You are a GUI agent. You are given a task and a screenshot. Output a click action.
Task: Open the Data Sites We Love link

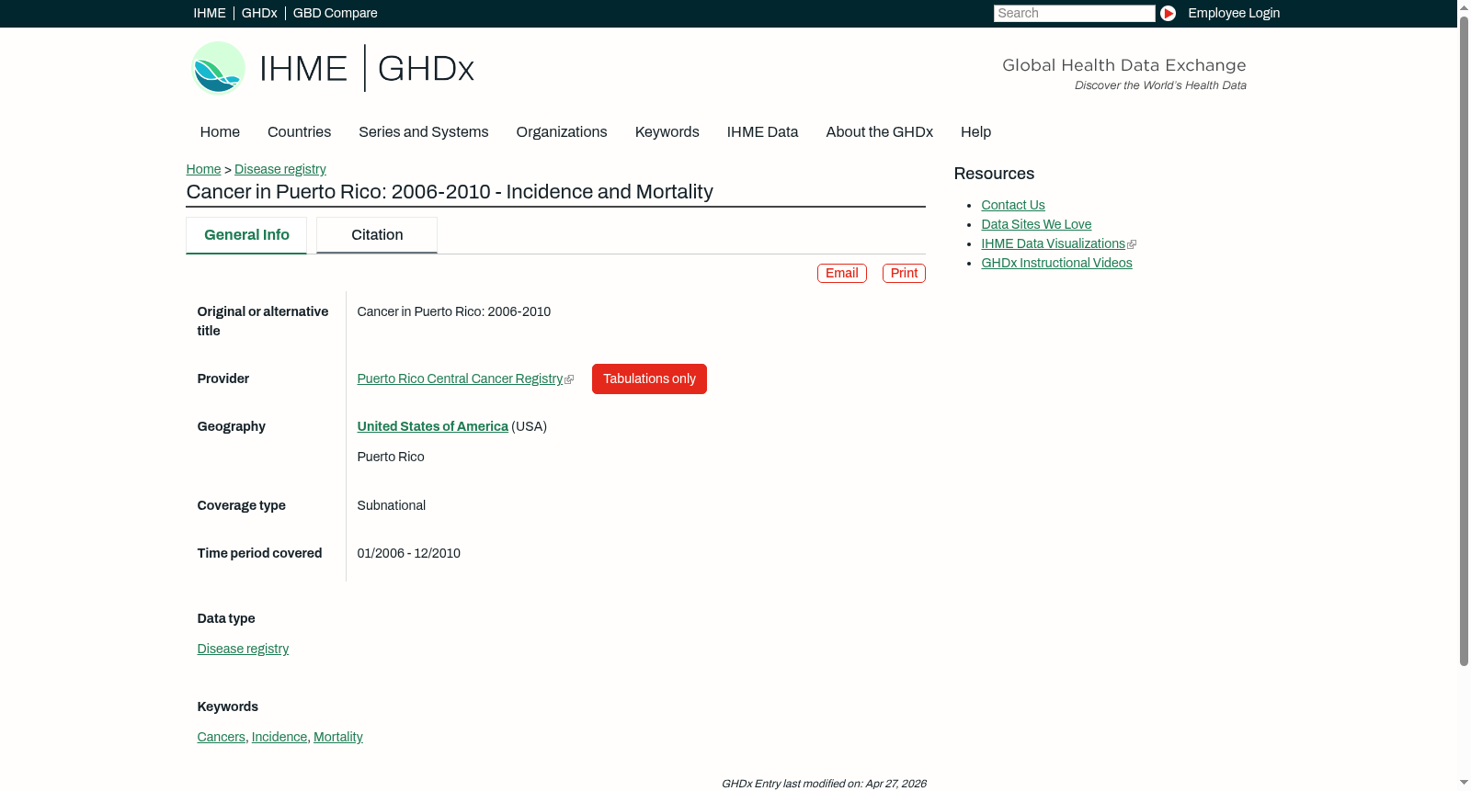(1036, 225)
